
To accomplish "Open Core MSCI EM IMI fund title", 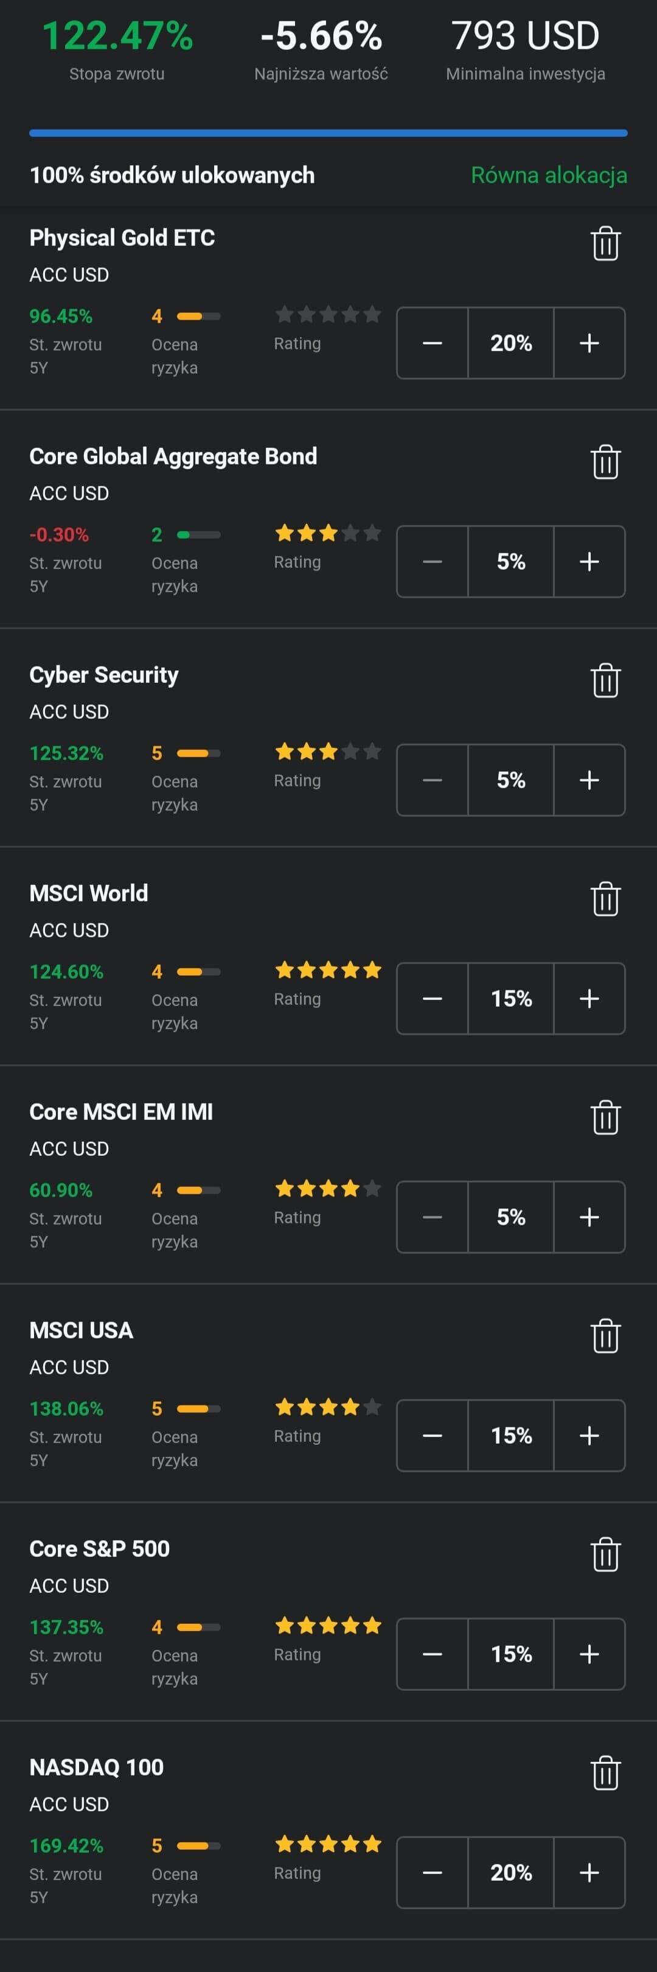I will [121, 1111].
